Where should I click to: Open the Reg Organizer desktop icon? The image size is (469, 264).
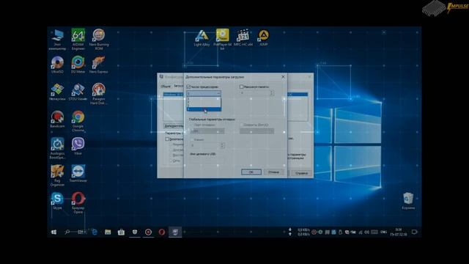pyautogui.click(x=57, y=175)
